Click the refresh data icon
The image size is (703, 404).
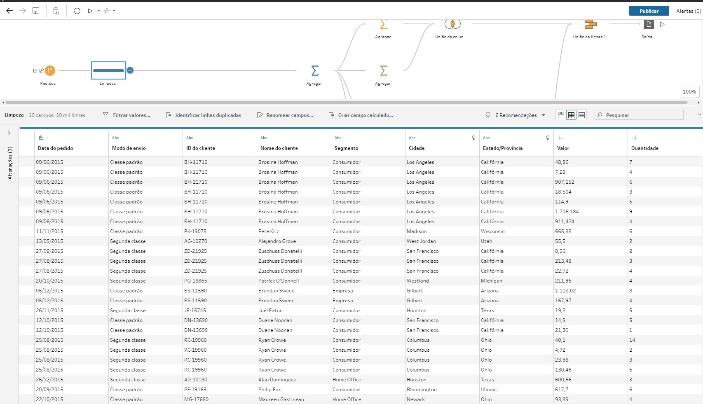pos(77,11)
